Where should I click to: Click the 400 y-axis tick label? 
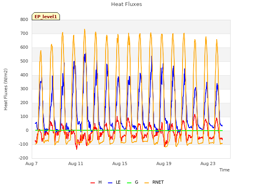tap(24, 75)
